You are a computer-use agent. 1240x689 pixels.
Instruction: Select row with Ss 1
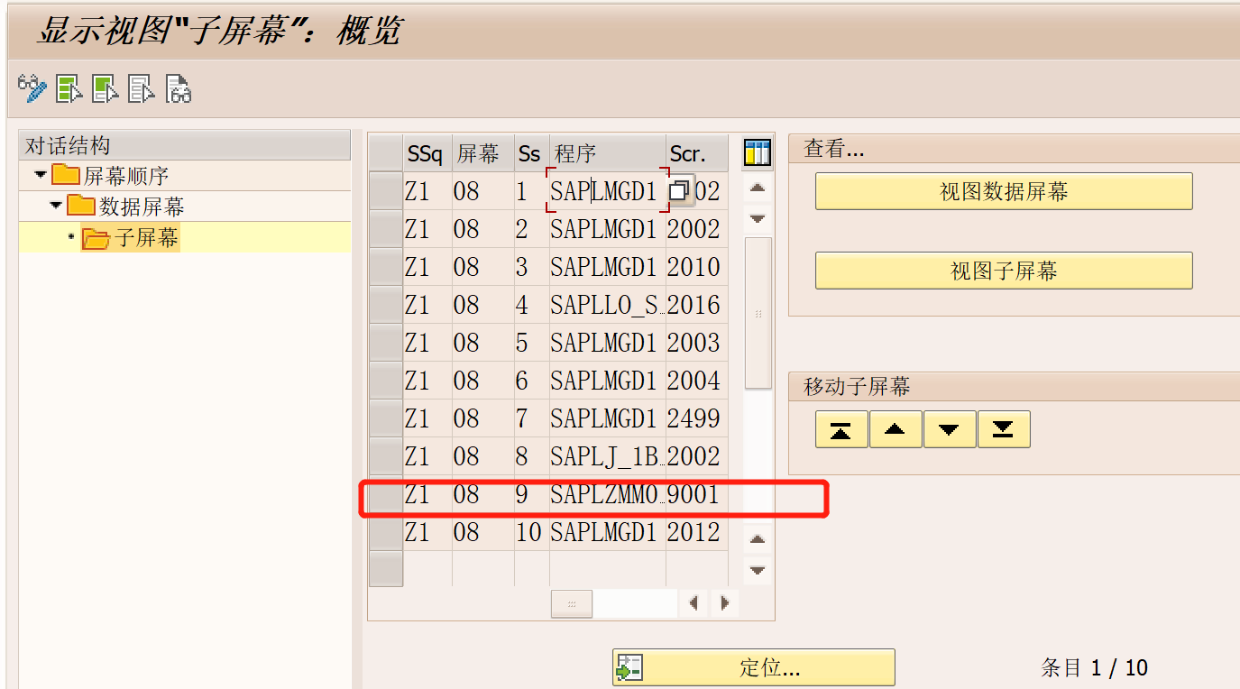coord(386,191)
